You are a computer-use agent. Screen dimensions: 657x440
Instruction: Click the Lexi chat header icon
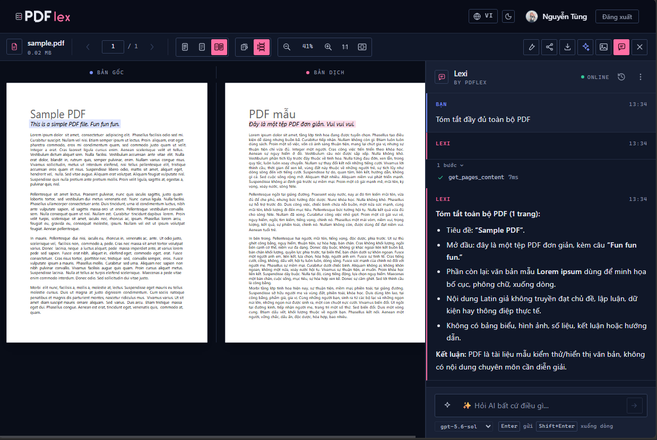[x=441, y=77]
